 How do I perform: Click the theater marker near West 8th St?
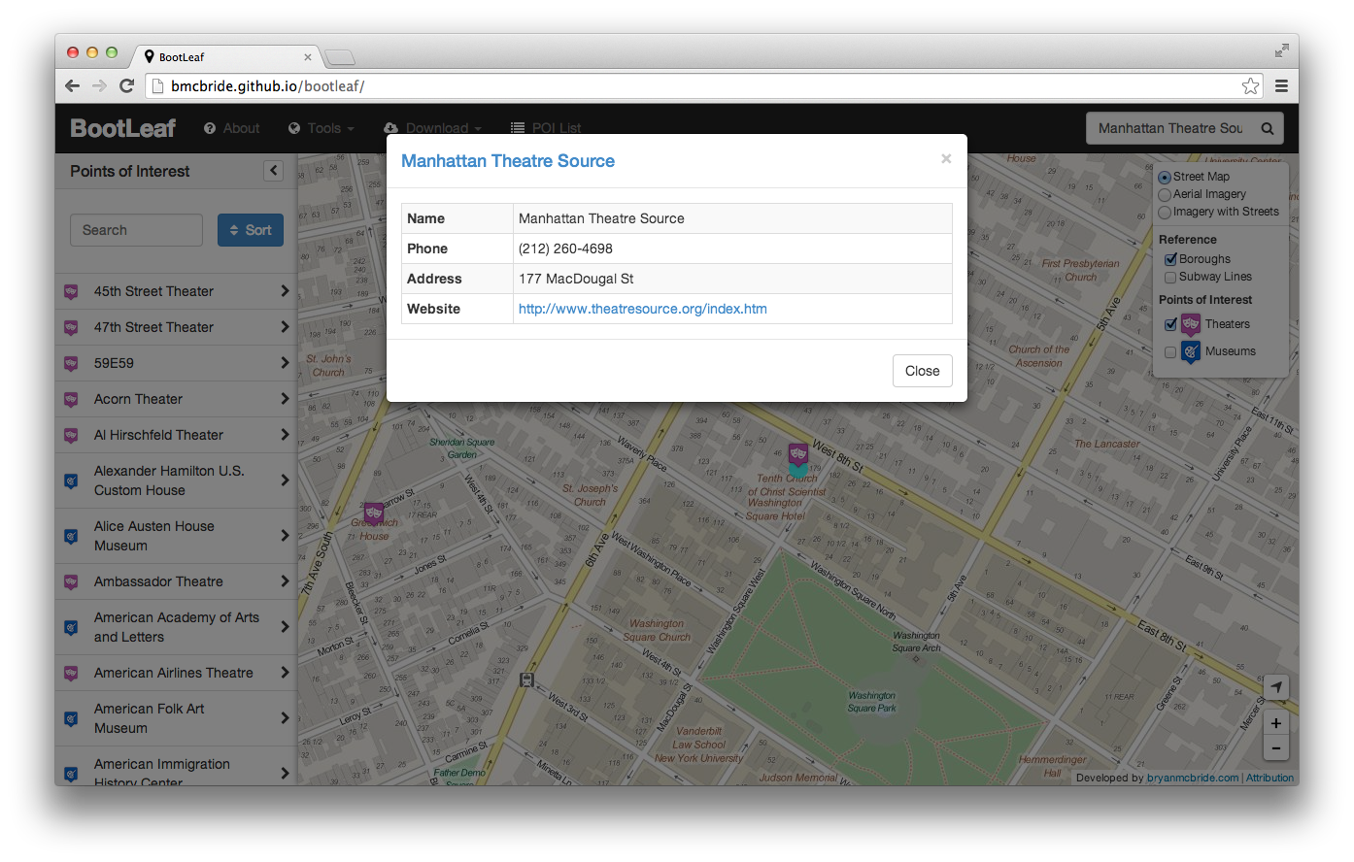[x=798, y=454]
